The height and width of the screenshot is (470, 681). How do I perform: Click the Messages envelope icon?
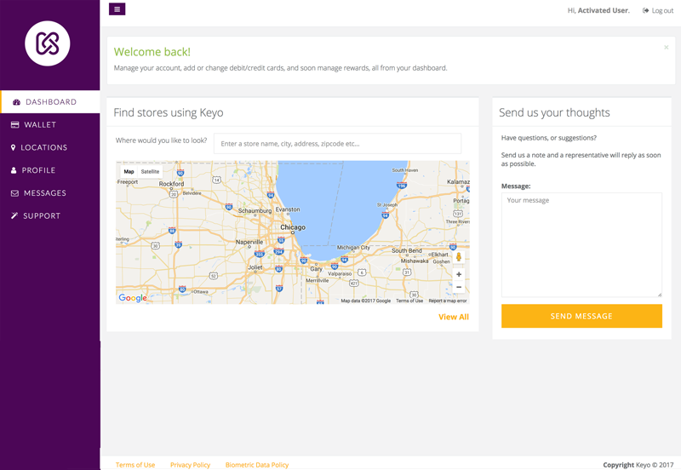(14, 193)
